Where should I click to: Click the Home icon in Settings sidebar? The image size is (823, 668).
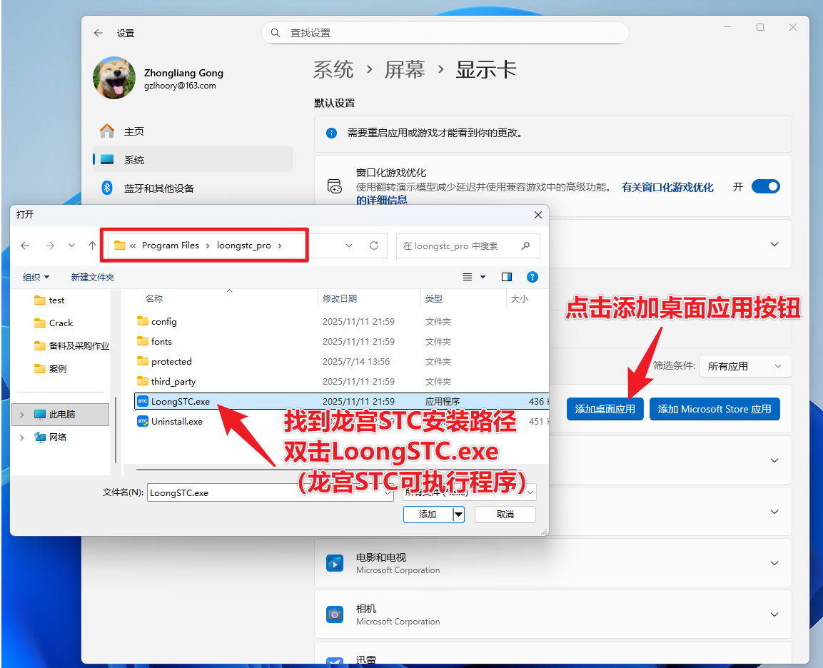[107, 131]
